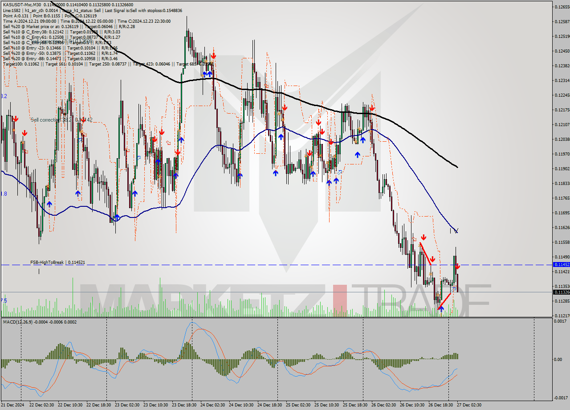Click the 'Sell %10 @ C_Entry61: 0.12508' line
Screen dimensions: 570x410
coord(61,37)
